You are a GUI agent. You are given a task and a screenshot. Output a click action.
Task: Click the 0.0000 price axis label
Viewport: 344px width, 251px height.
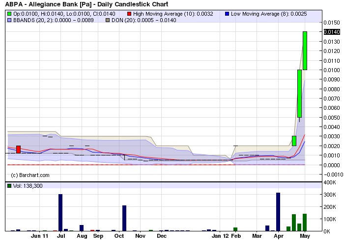coord(332,165)
